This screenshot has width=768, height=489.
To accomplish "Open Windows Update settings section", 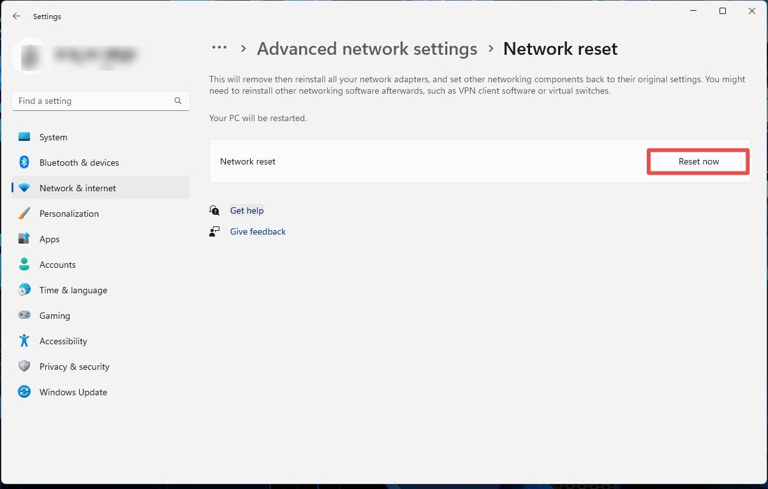I will point(73,392).
